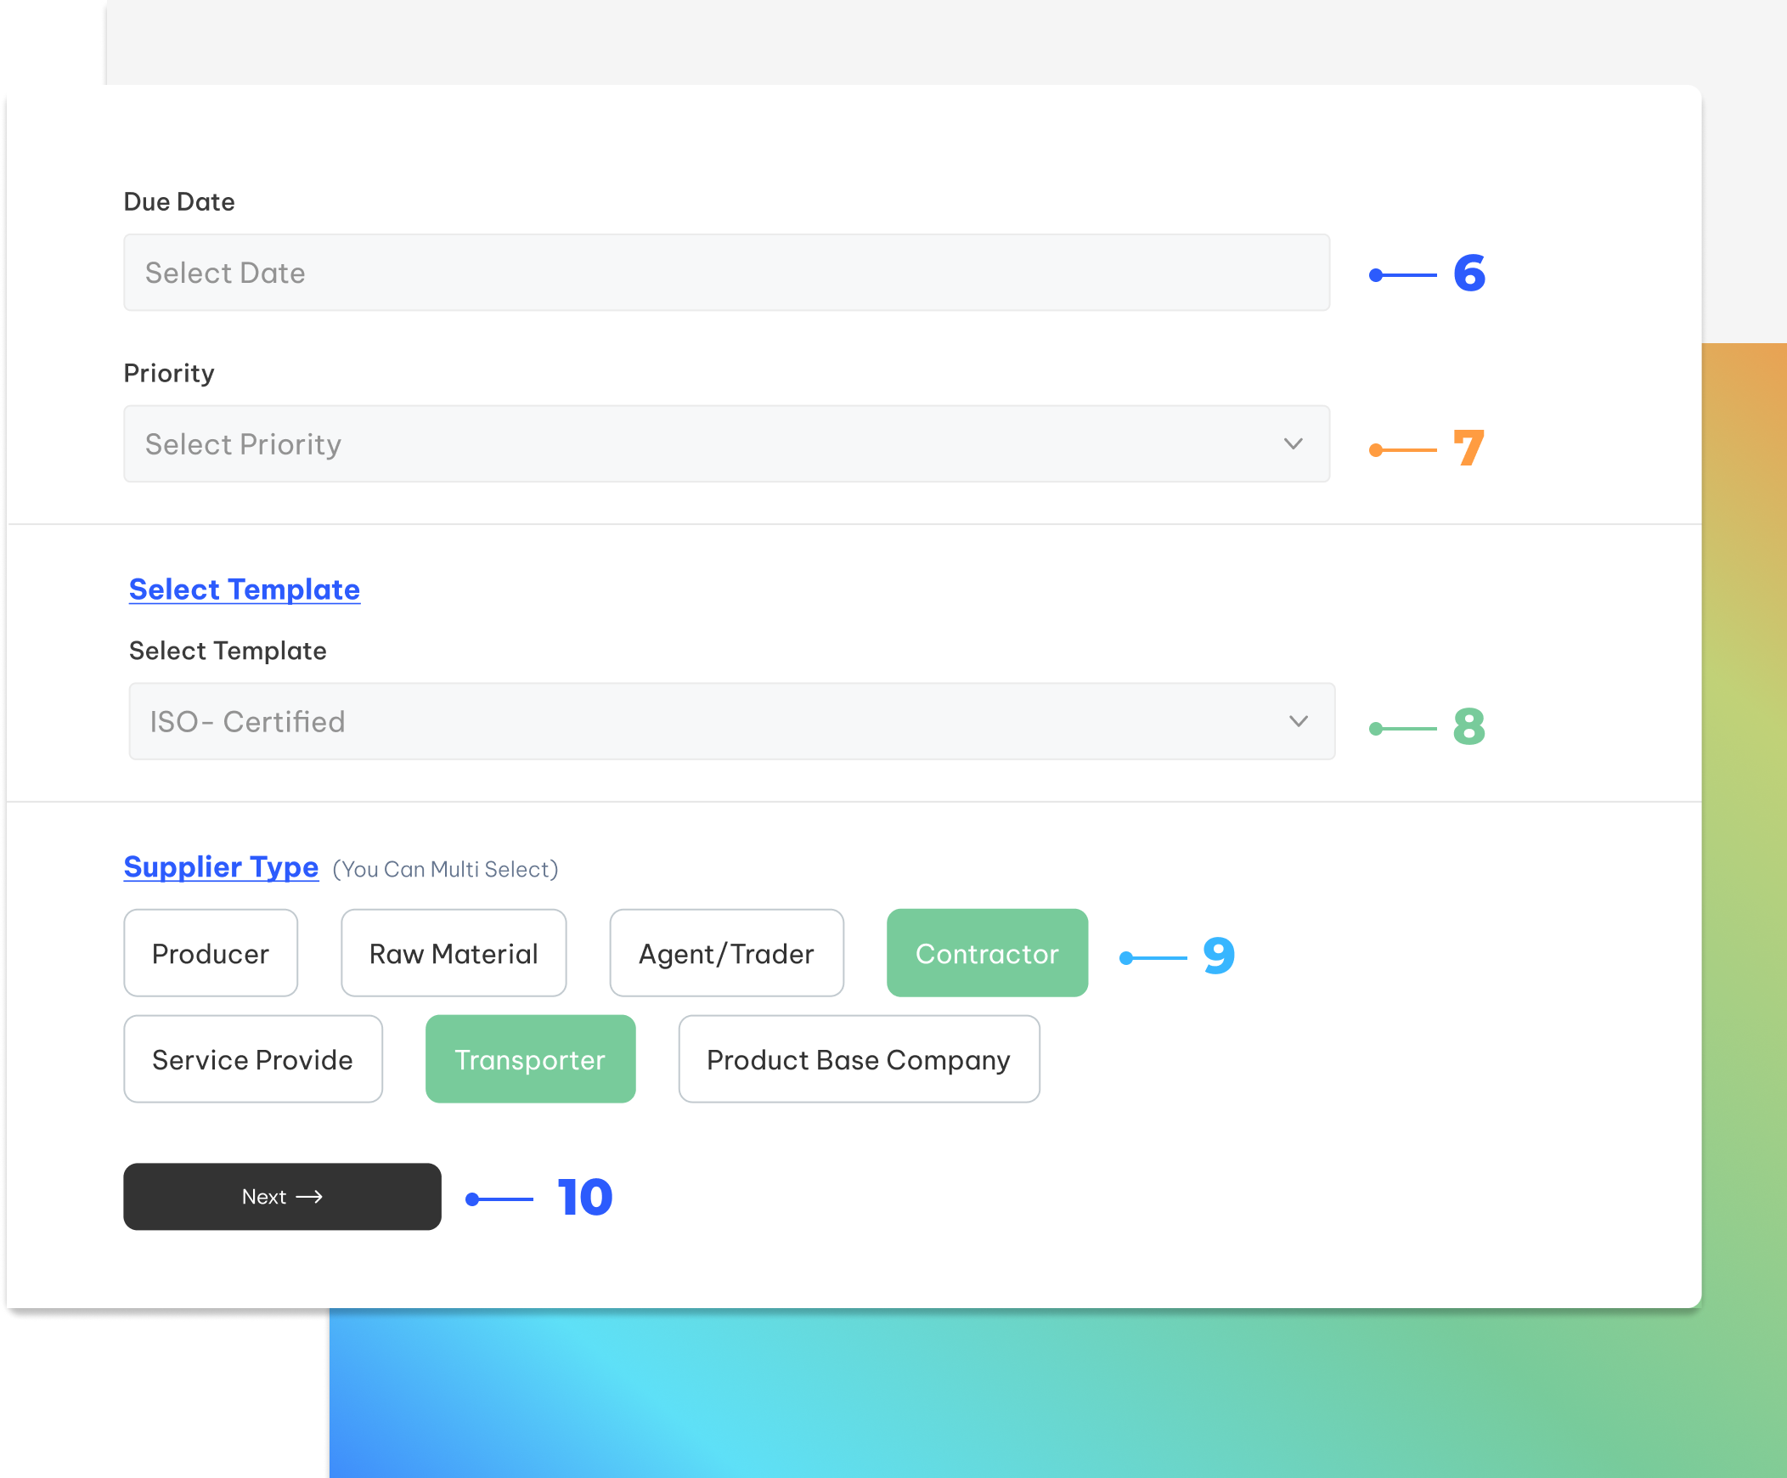Image resolution: width=1787 pixels, height=1478 pixels.
Task: Click the Due Date input field
Action: click(x=726, y=273)
